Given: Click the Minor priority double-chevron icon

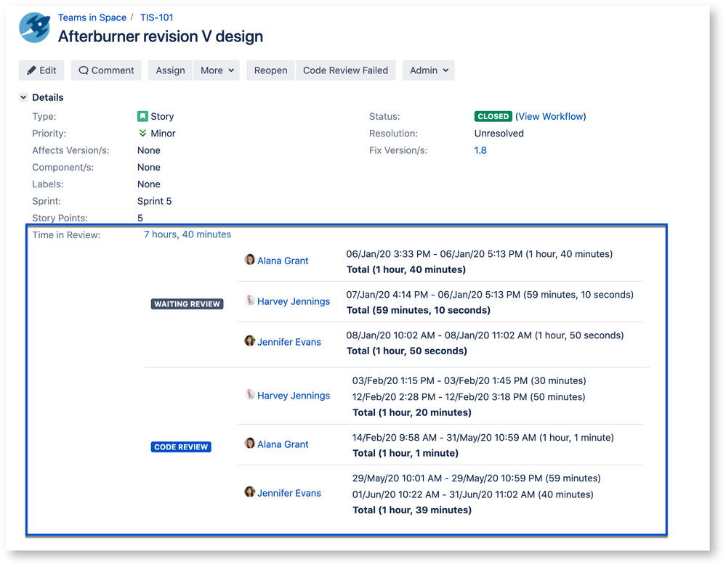Looking at the screenshot, I should (x=142, y=133).
